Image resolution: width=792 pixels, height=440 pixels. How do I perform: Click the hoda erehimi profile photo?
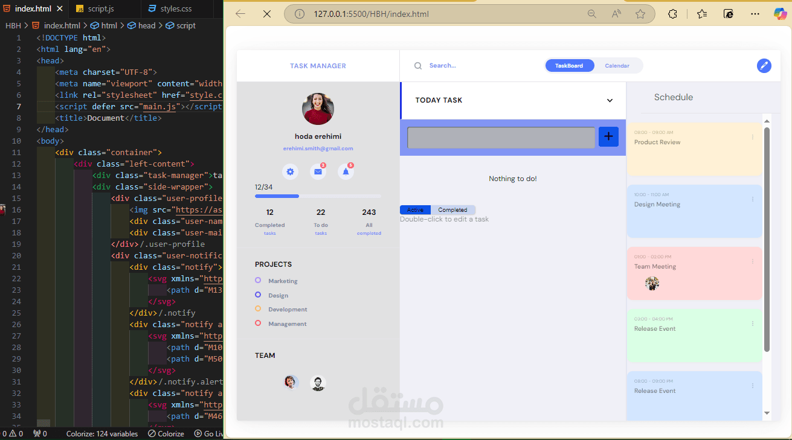click(x=318, y=109)
